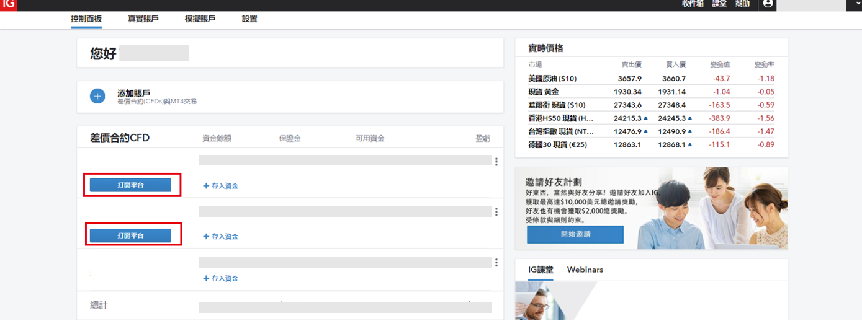Screen dimensions: 862x321
Task: Click the up arrow beside buy price 24245.3
Action: [x=690, y=118]
